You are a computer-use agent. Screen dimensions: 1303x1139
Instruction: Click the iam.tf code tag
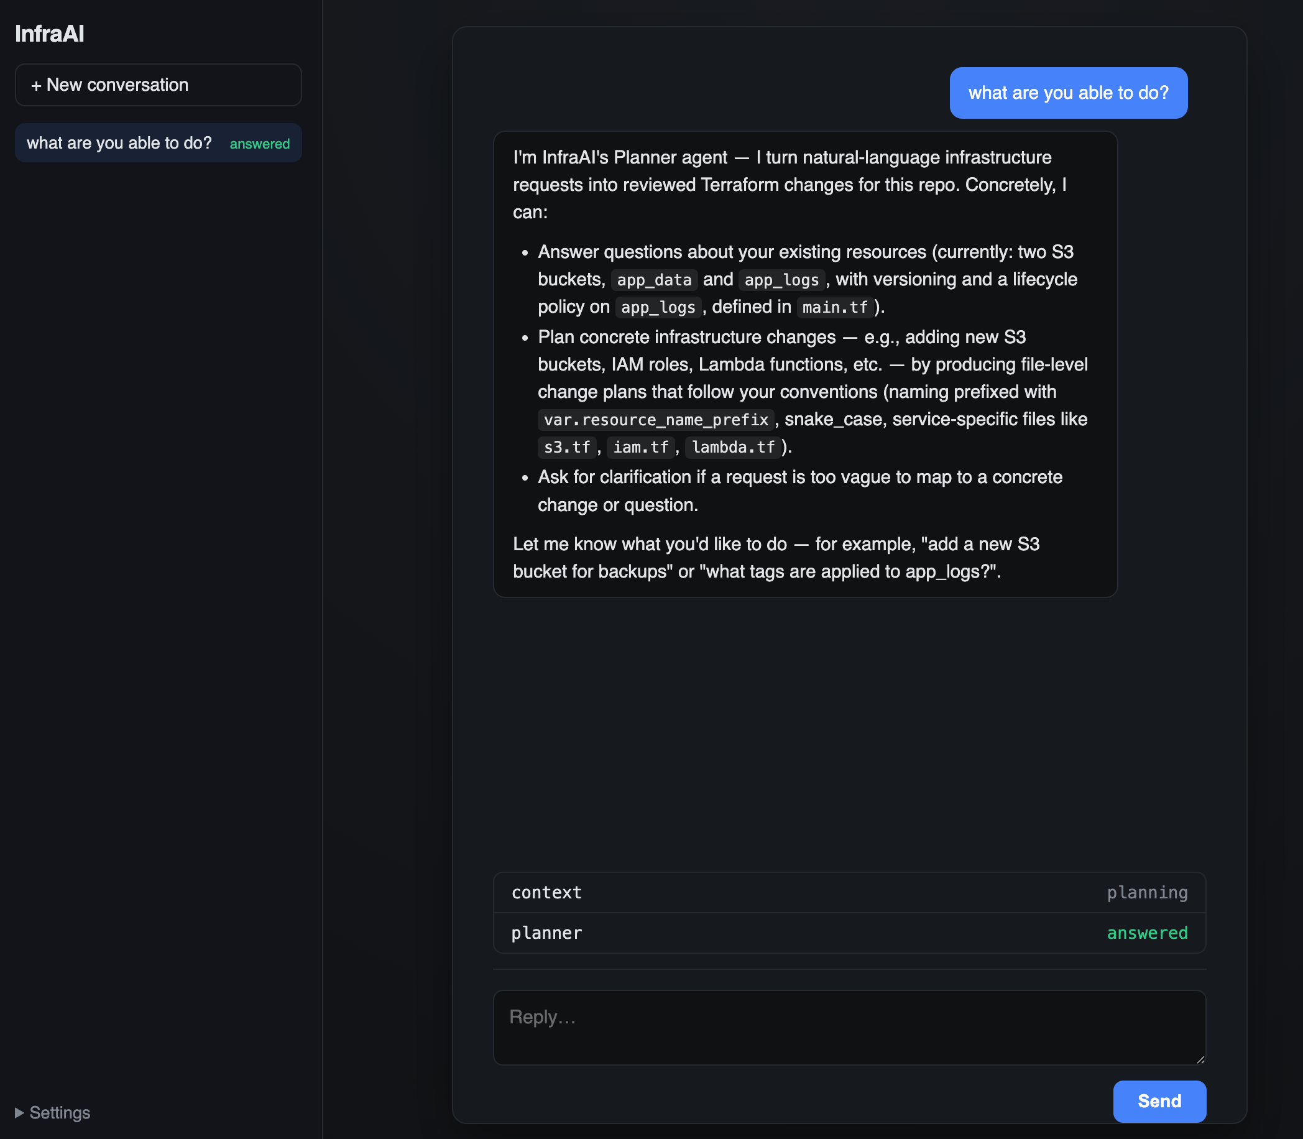[641, 447]
